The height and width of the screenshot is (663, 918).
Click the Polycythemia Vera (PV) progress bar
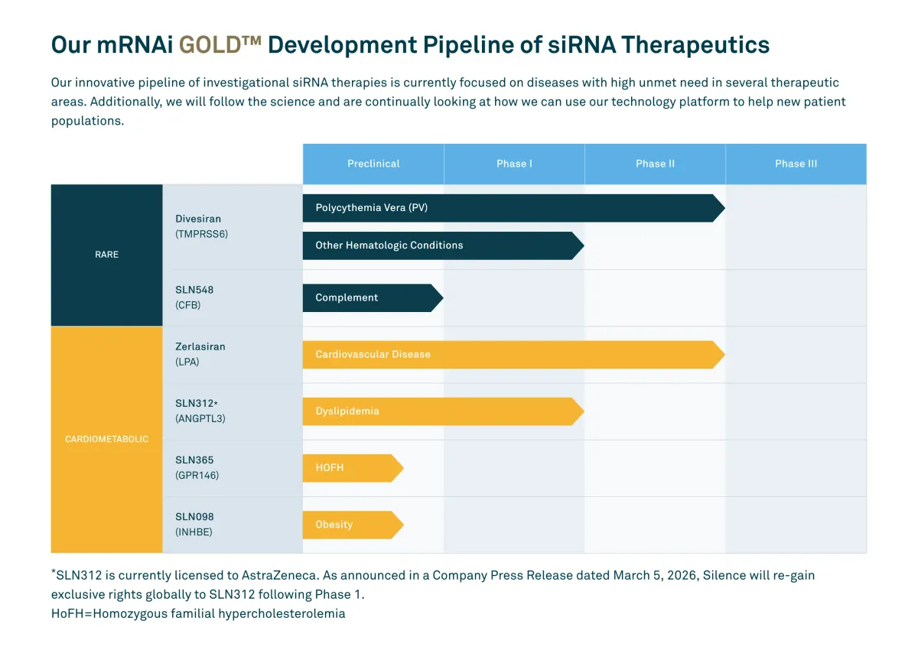coord(513,208)
